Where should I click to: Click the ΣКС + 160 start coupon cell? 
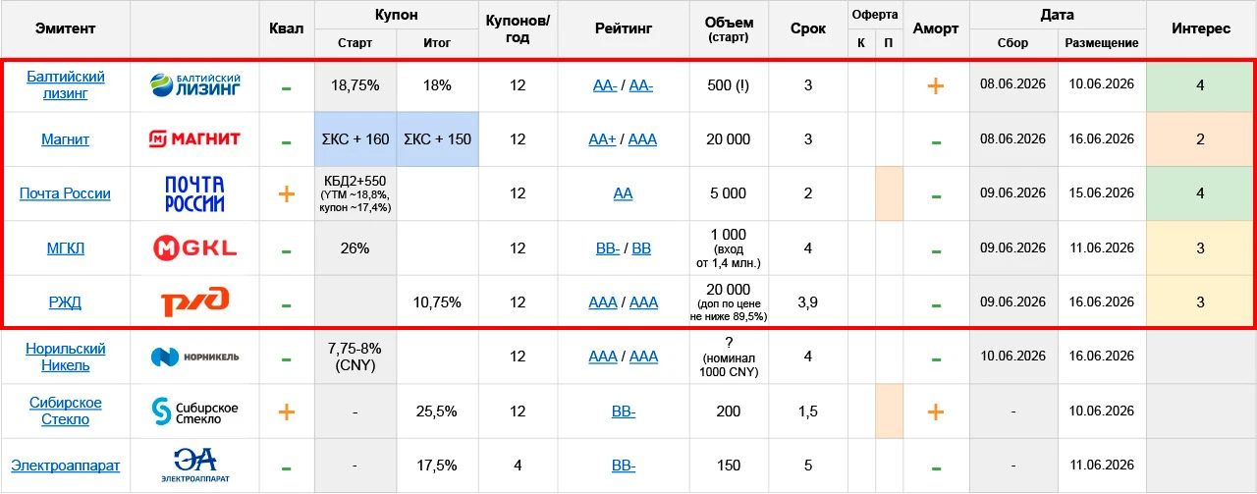pyautogui.click(x=355, y=139)
